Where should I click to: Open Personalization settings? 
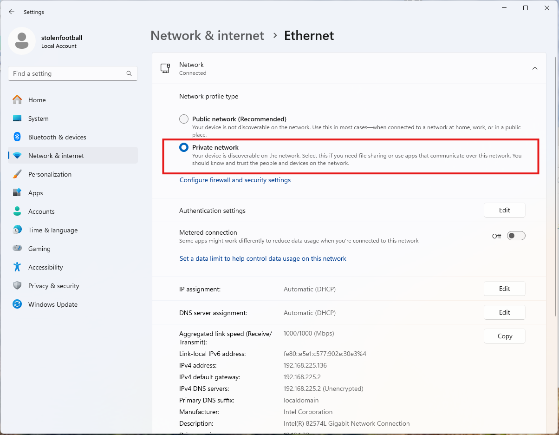click(73, 174)
